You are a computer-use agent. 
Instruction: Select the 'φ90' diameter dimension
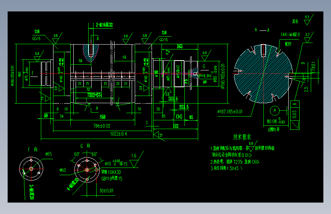(19, 74)
